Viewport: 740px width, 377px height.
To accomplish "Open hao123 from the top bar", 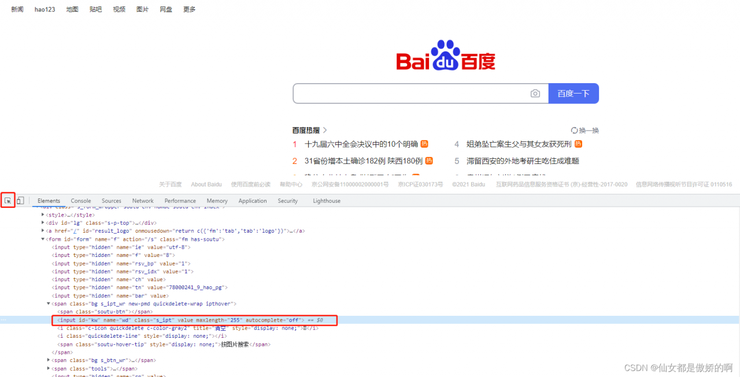I will pyautogui.click(x=45, y=9).
